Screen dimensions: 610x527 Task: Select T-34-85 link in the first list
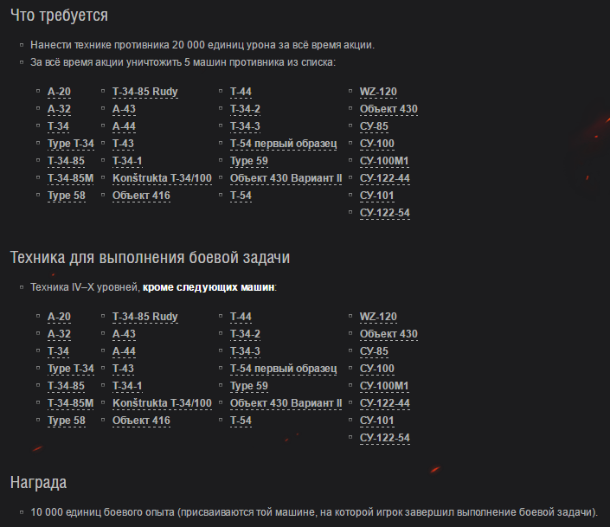click(66, 161)
